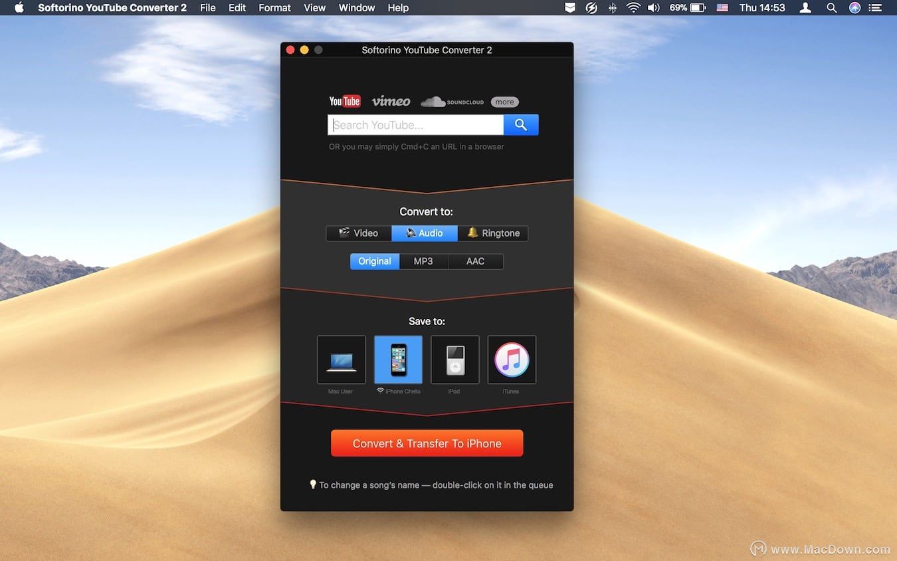Screen dimensions: 897x561
Task: Open the Apple menu
Action: click(x=19, y=8)
